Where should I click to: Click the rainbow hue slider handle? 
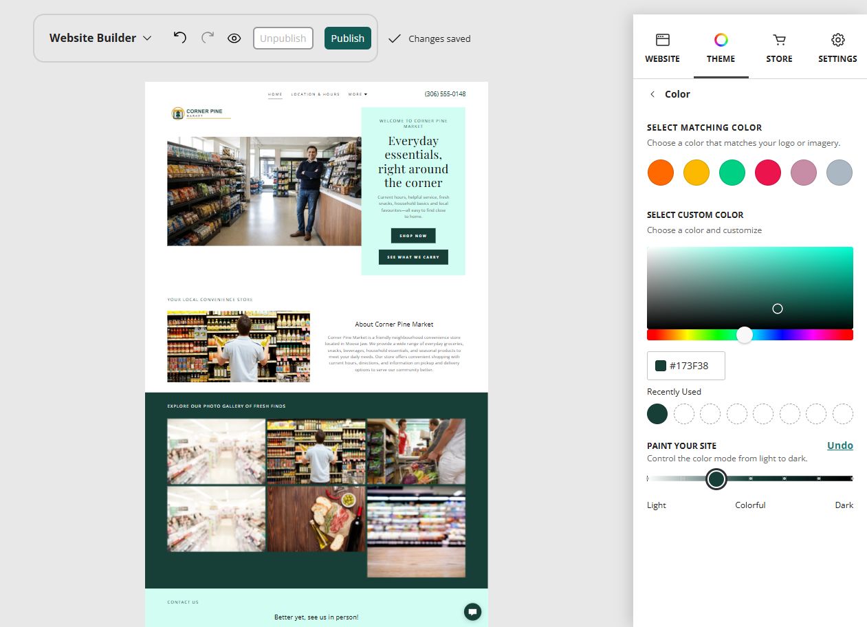tap(745, 335)
